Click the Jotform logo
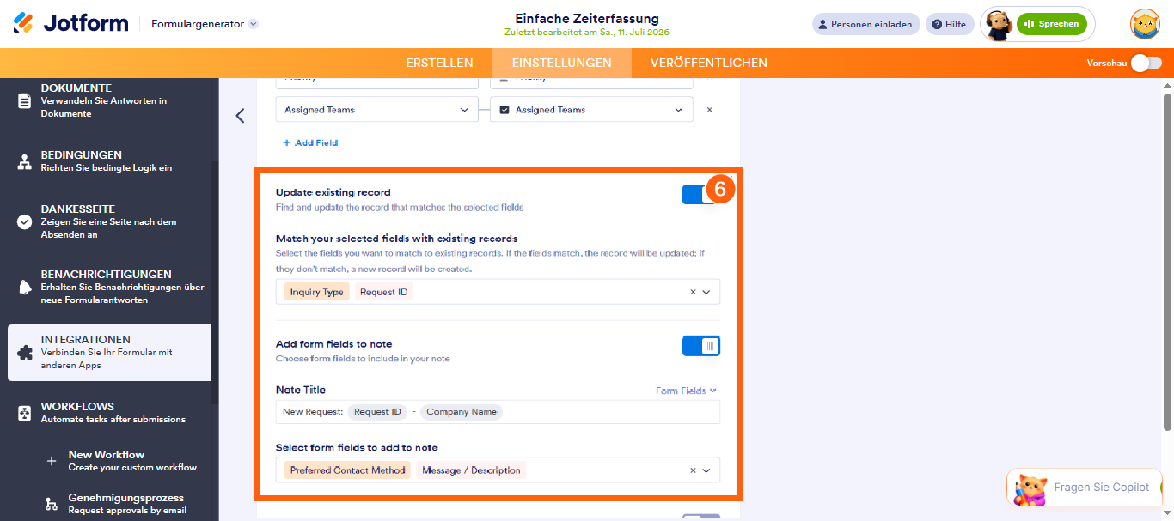Image resolution: width=1174 pixels, height=521 pixels. pyautogui.click(x=70, y=23)
